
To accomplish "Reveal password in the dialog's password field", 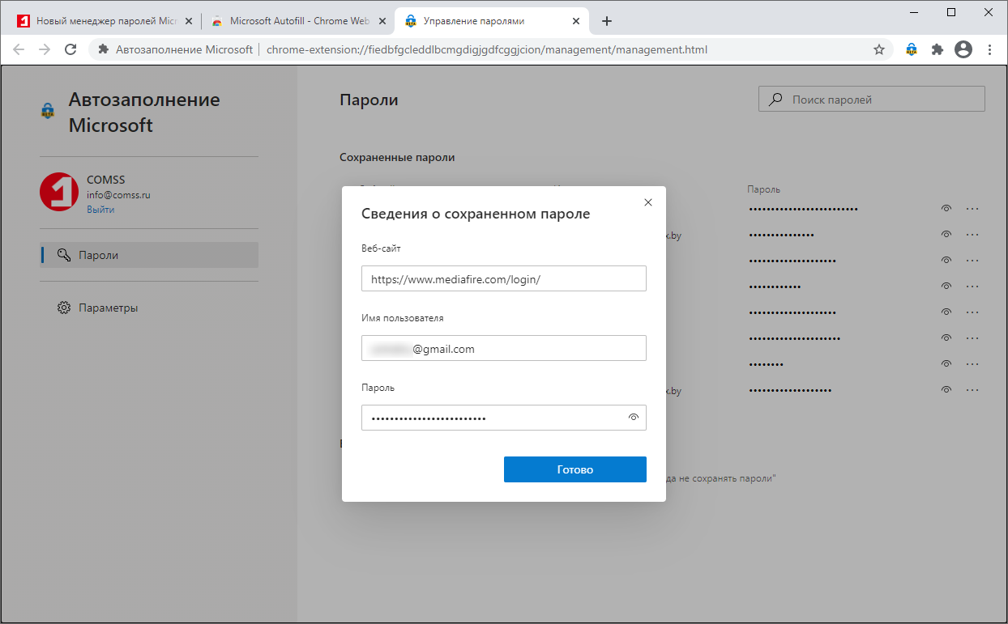I will (x=634, y=418).
